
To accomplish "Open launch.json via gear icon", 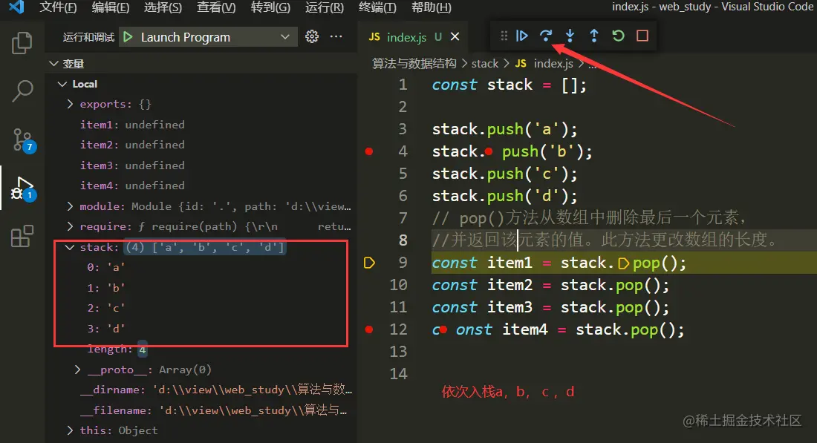I will tap(312, 36).
